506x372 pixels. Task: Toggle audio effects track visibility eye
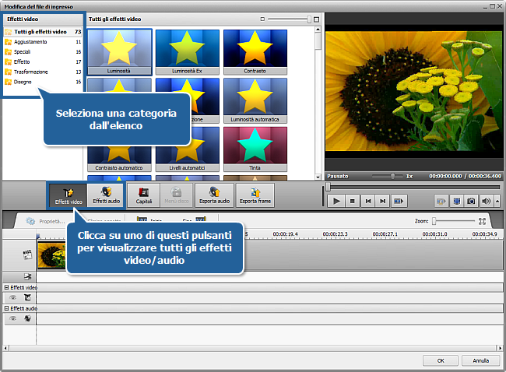pos(13,318)
